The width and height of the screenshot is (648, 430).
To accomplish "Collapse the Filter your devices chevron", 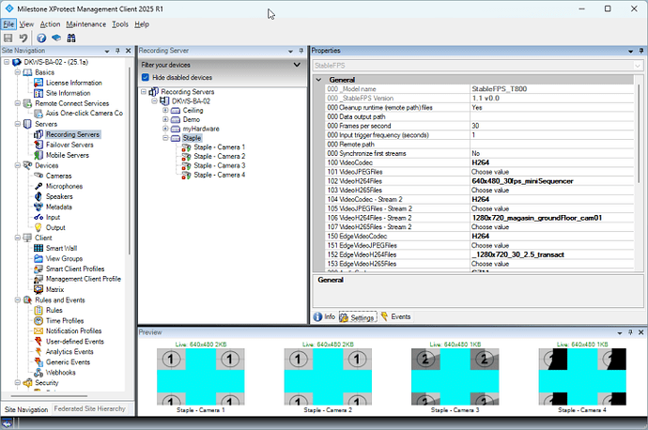I will click(297, 65).
